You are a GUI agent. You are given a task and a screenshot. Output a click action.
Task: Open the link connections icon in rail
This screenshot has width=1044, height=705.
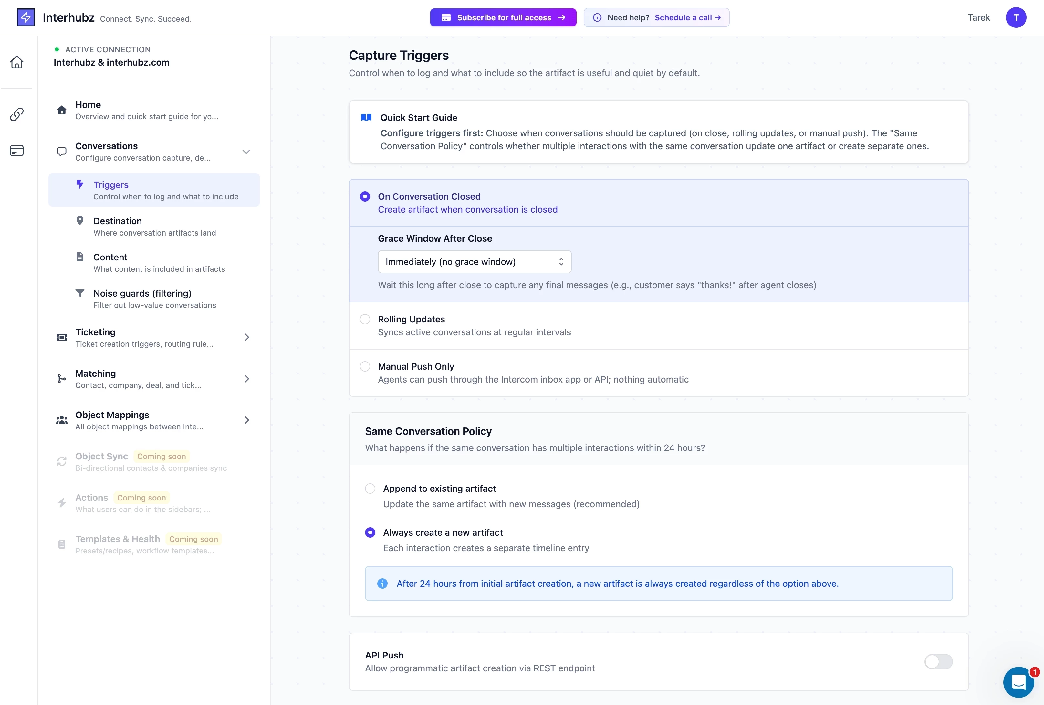click(16, 114)
